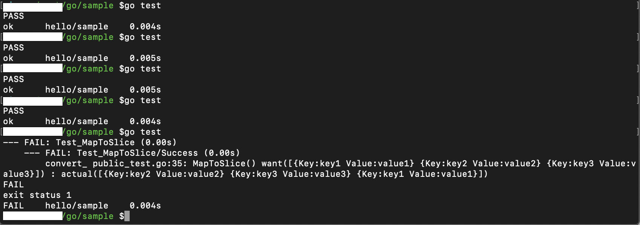Click the second PASS result text
The image size is (640, 225).
point(14,48)
